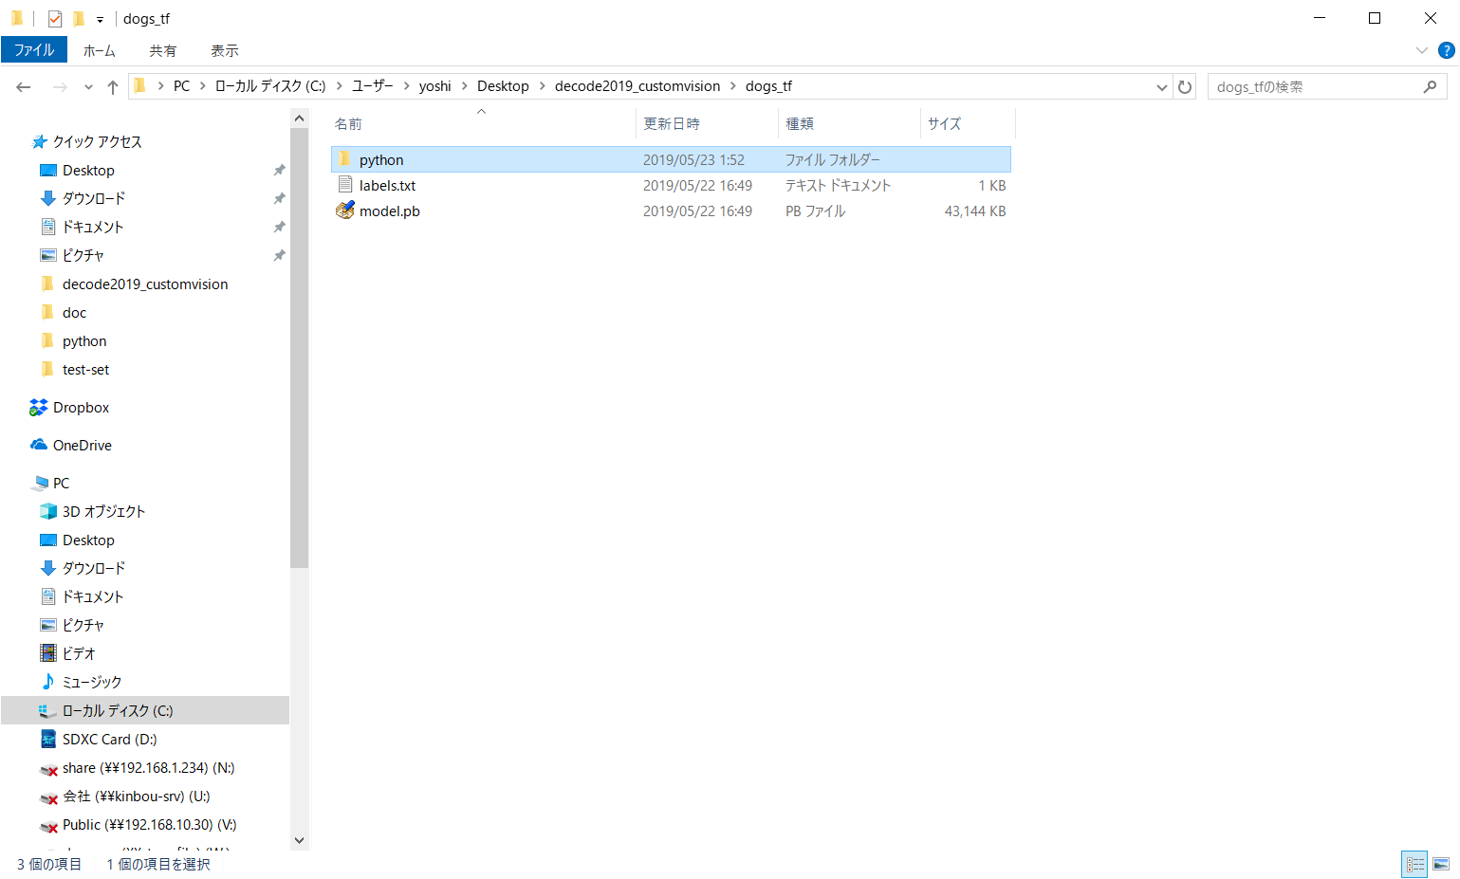Click navigation pane scroll down arrow
Screen dimensions: 1460x879
click(300, 840)
